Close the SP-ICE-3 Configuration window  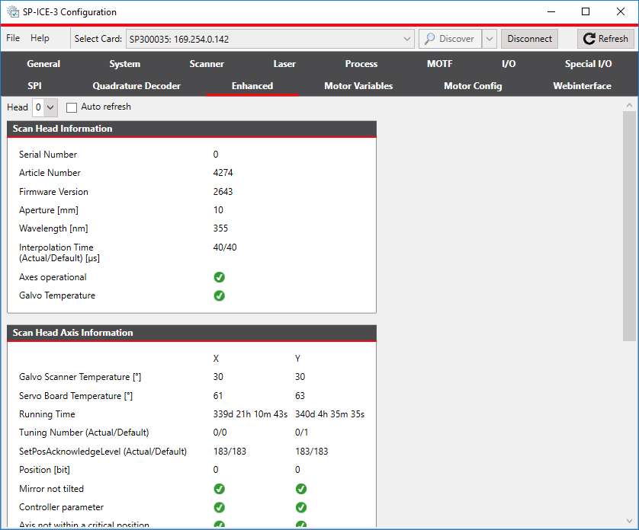[620, 12]
